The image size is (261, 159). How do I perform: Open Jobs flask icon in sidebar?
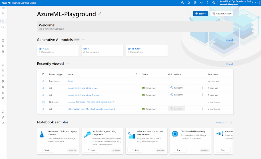click(3, 71)
